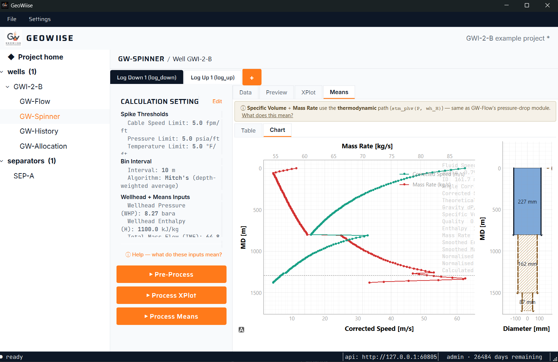
Task: Click the Project home diamond icon
Action: coord(11,57)
